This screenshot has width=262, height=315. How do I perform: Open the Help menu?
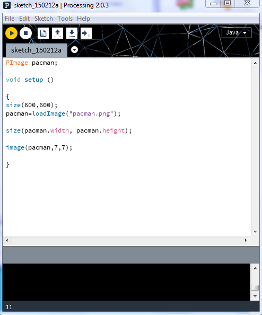point(83,19)
